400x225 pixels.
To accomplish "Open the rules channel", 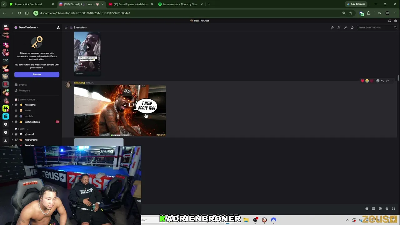I will 28,110.
